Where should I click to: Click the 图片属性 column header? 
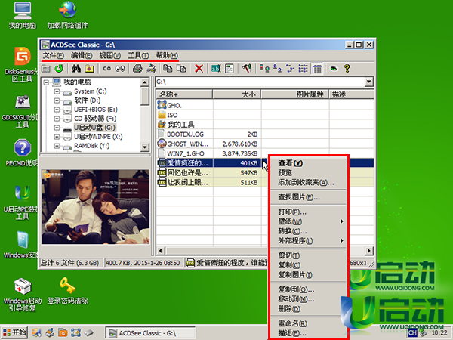(295, 94)
